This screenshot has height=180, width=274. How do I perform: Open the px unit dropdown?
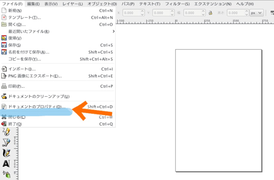256,13
